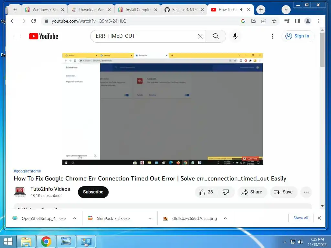Reload the YouTube page
331x248 pixels.
[34, 21]
